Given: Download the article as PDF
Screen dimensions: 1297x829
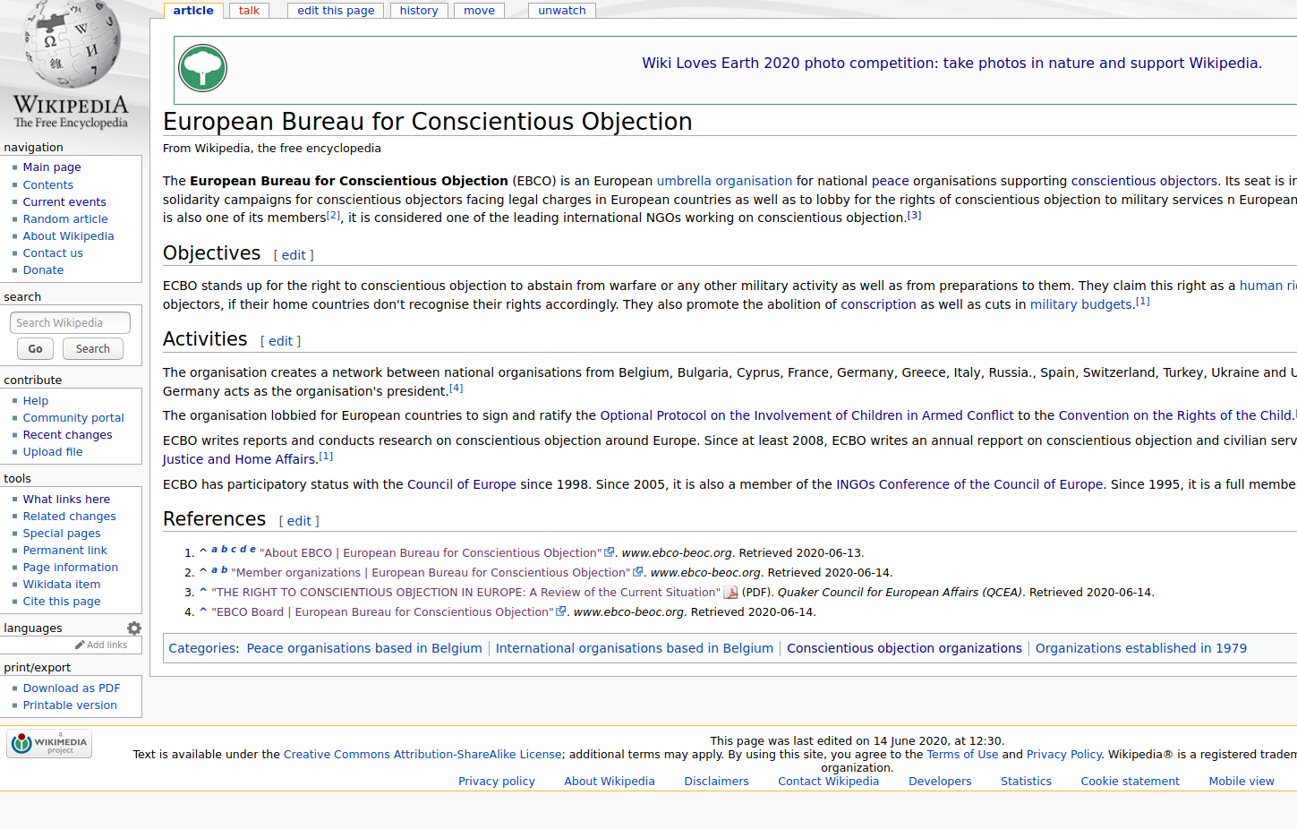Looking at the screenshot, I should (72, 688).
